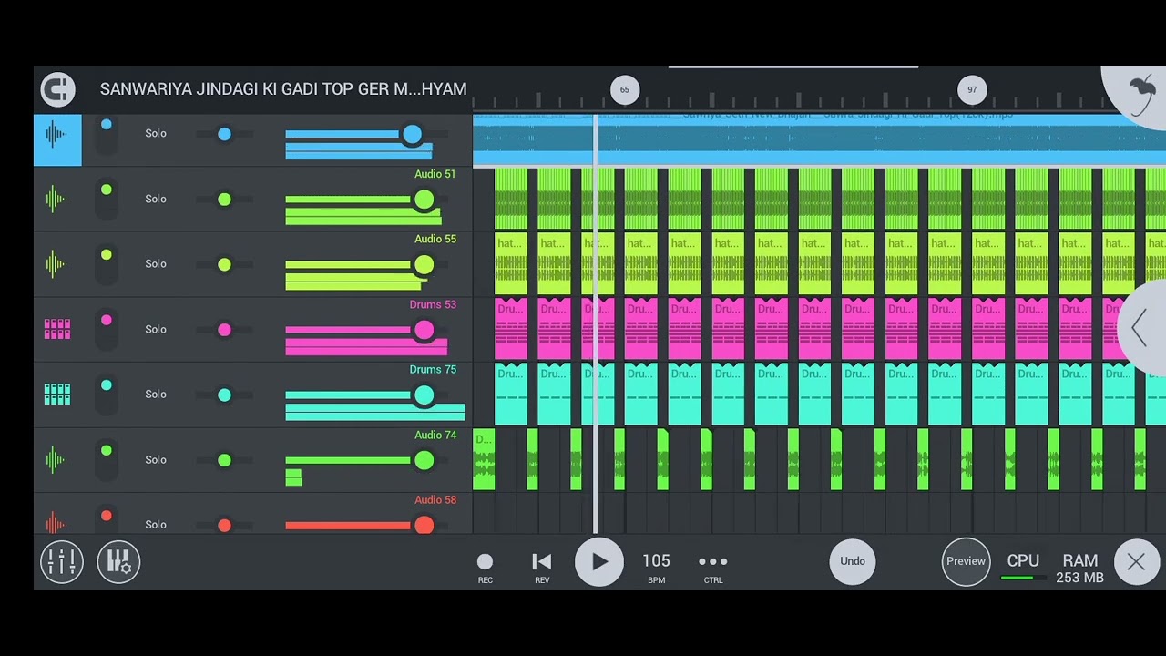Open the Drums 75 drum pad icon

(x=56, y=395)
